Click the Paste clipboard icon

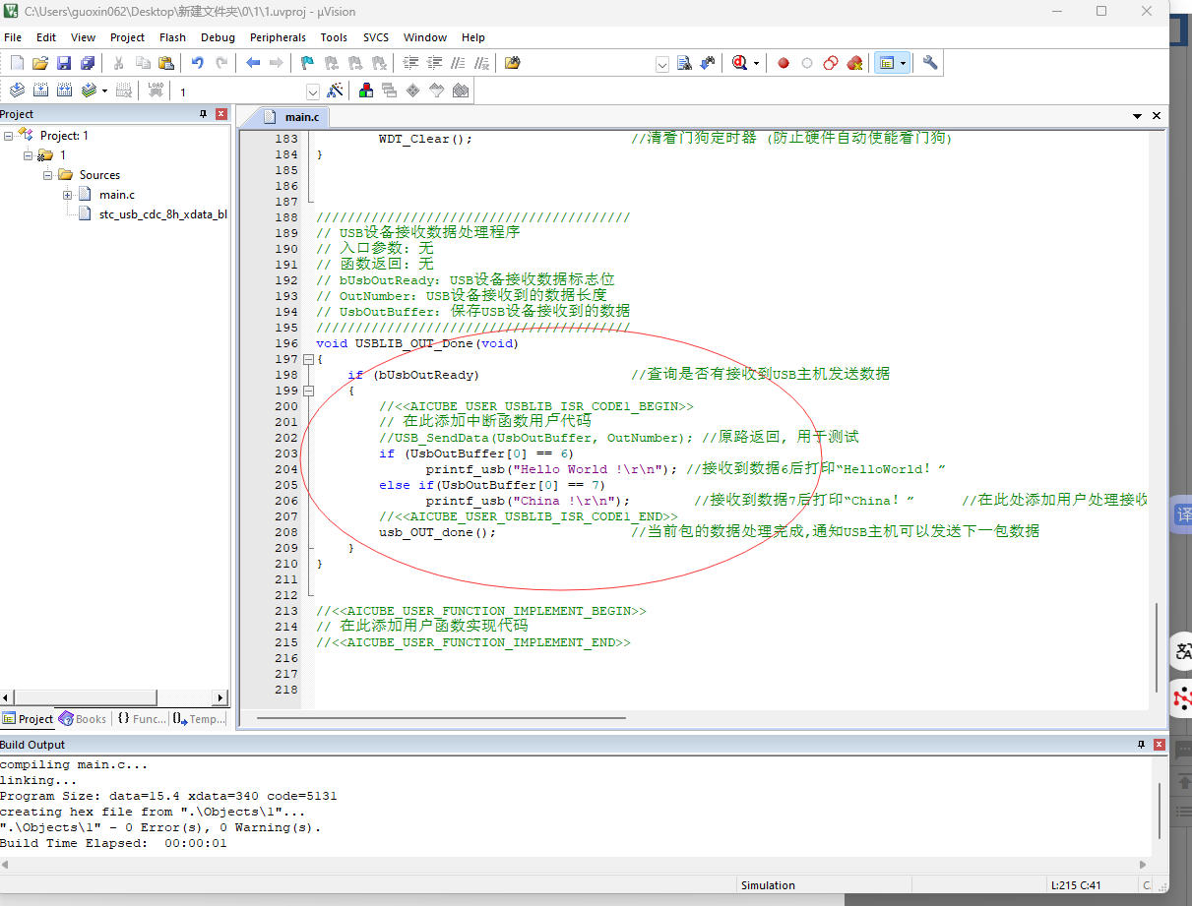166,63
